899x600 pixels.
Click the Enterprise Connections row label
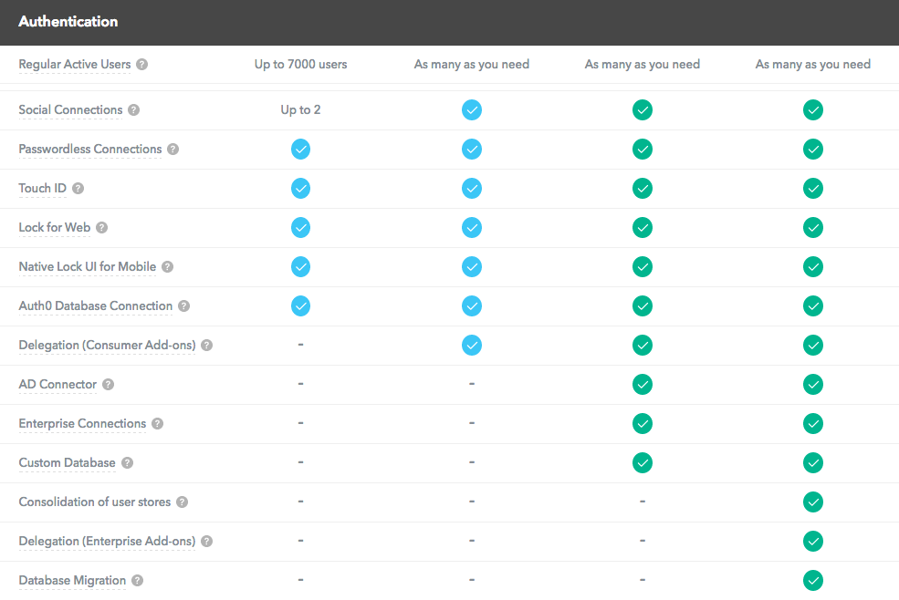click(82, 424)
